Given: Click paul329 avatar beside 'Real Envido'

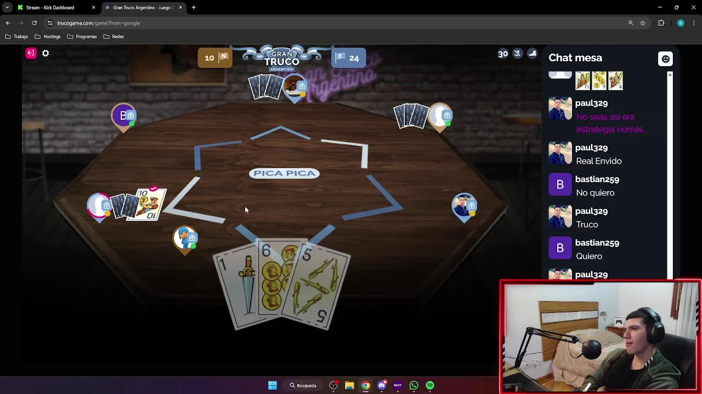Looking at the screenshot, I should [560, 154].
